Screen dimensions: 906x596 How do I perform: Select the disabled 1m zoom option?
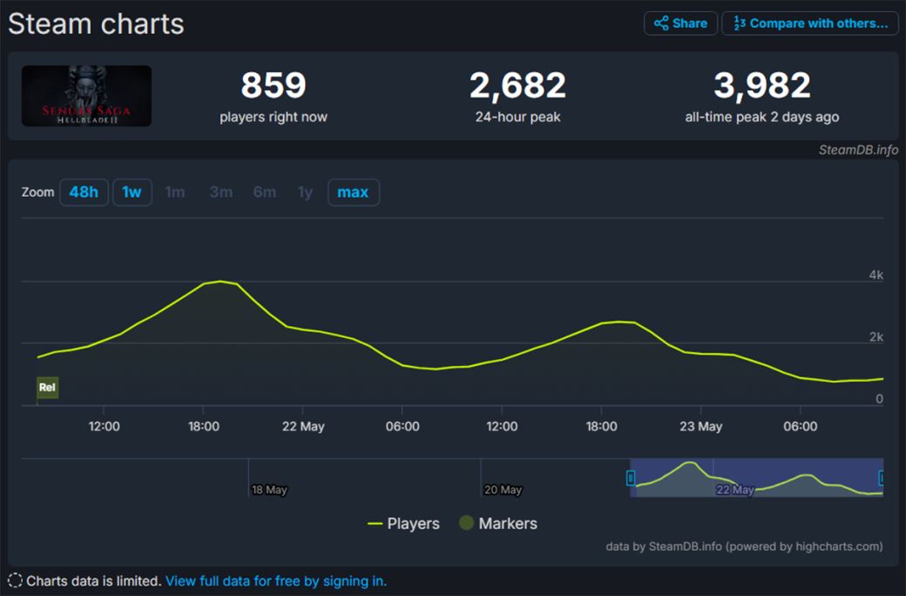coord(175,193)
